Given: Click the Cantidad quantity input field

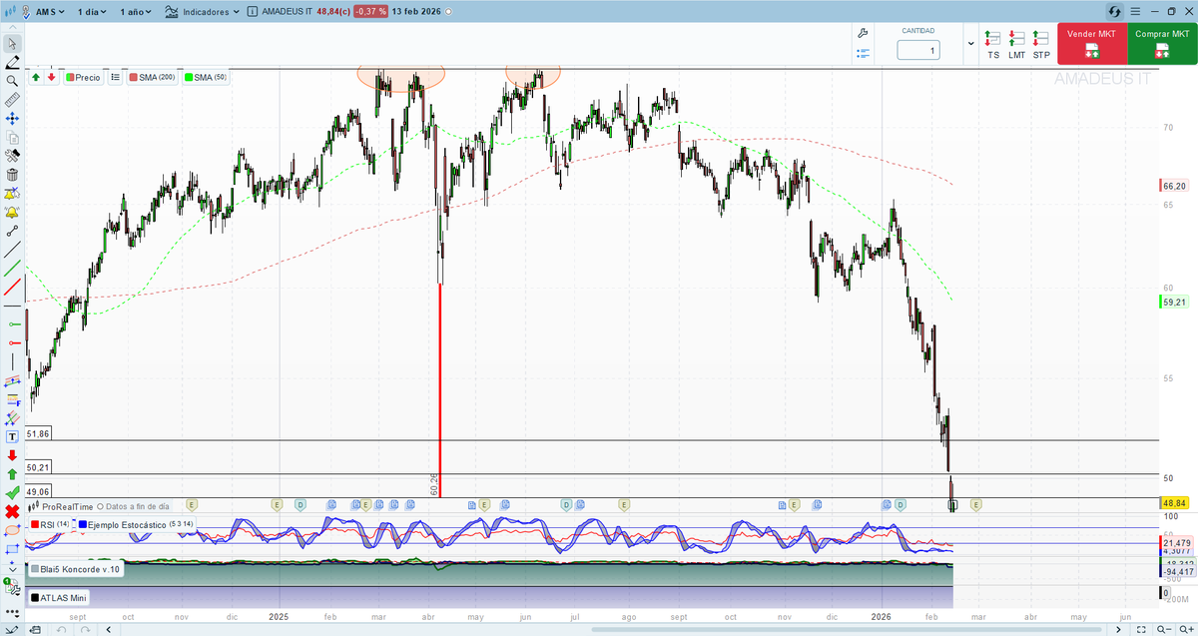Looking at the screenshot, I should [918, 50].
